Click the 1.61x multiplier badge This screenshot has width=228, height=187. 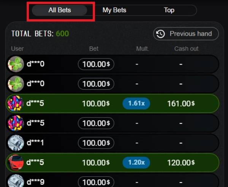pyautogui.click(x=136, y=103)
